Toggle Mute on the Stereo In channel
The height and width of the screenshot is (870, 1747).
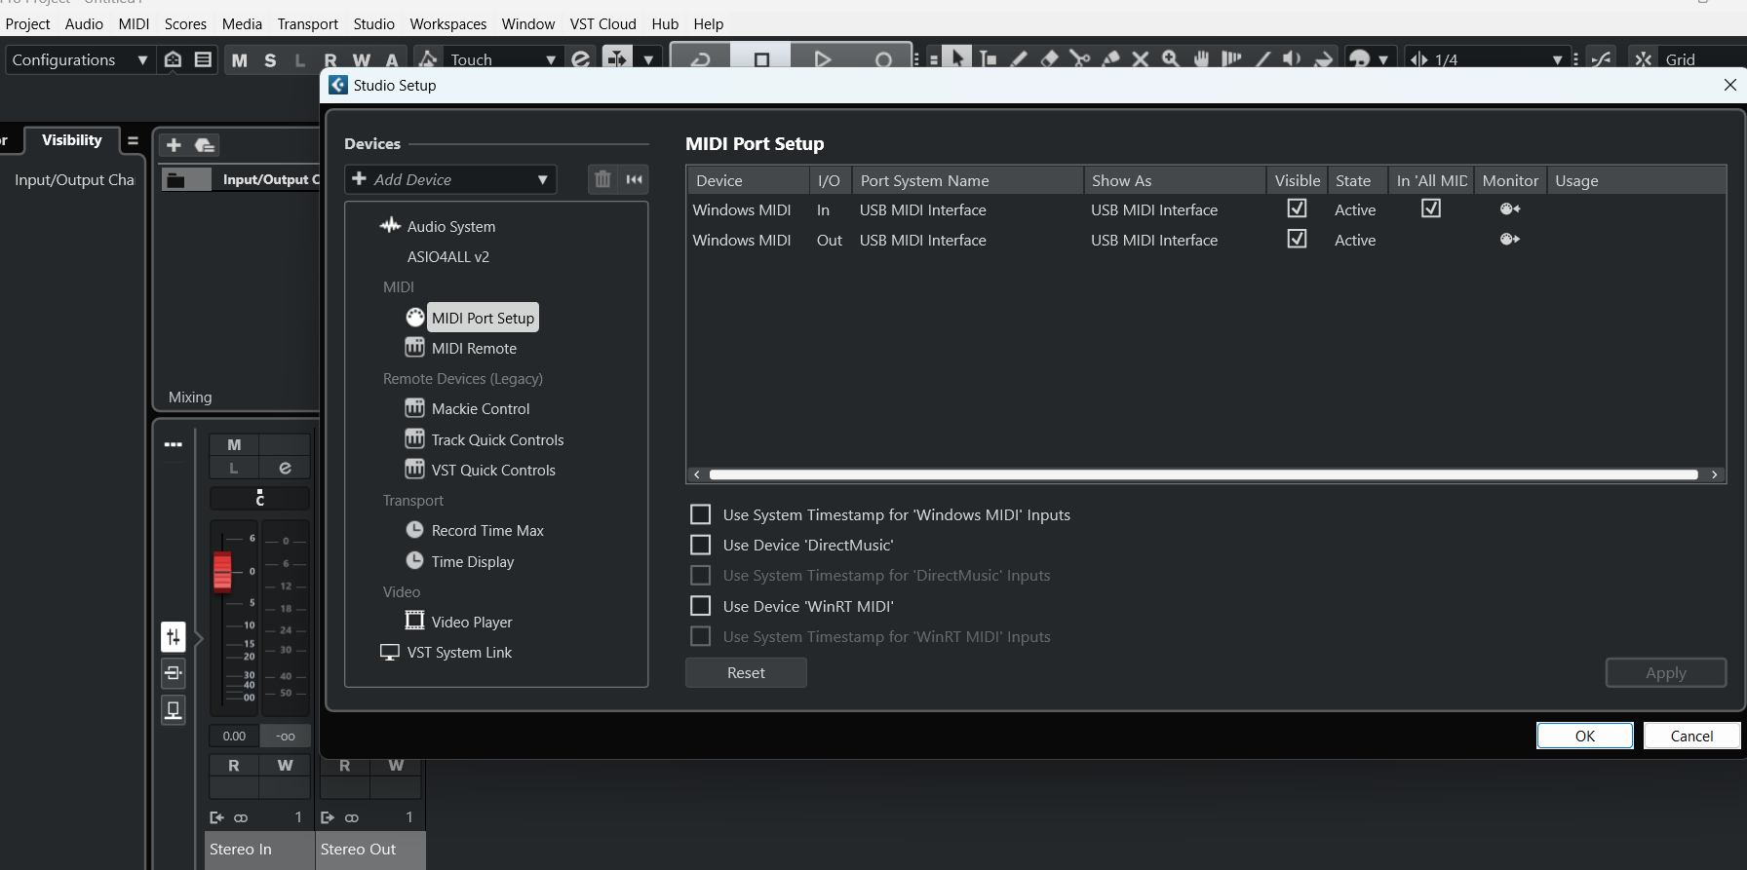click(x=234, y=445)
